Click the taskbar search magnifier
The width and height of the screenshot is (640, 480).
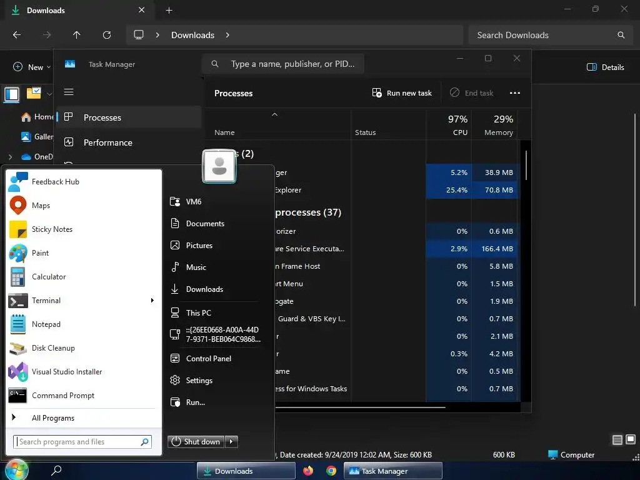tap(56, 471)
